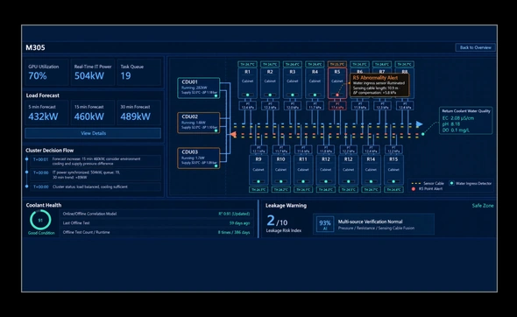Click the Cluster status load balanced entry
517x317 pixels.
pos(96,187)
